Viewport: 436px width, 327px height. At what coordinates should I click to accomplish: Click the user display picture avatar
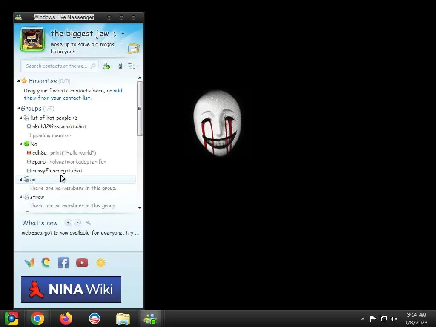[x=32, y=39]
